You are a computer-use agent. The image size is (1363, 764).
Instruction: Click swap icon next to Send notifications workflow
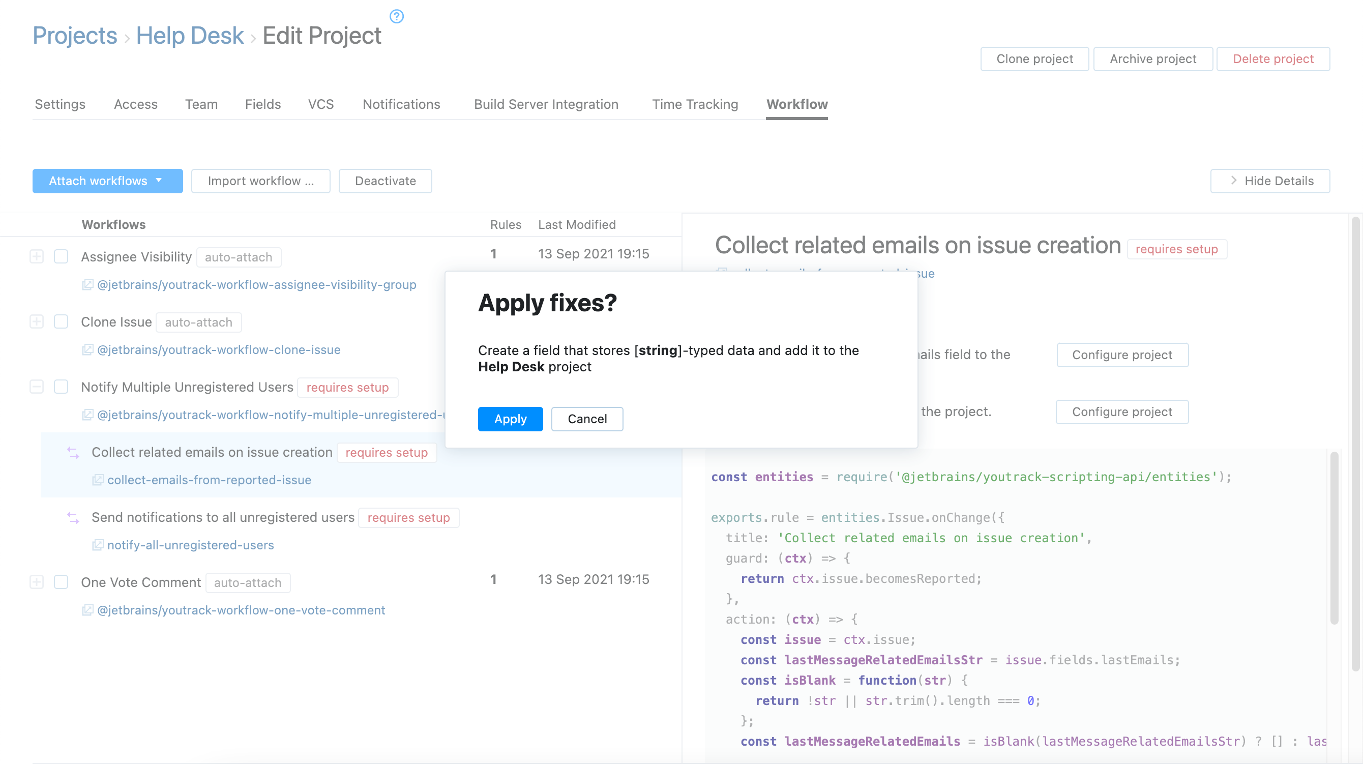tap(73, 517)
